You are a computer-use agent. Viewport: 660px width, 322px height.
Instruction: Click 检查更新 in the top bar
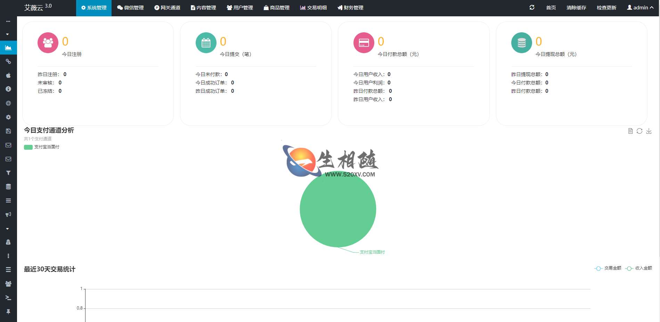tap(606, 7)
